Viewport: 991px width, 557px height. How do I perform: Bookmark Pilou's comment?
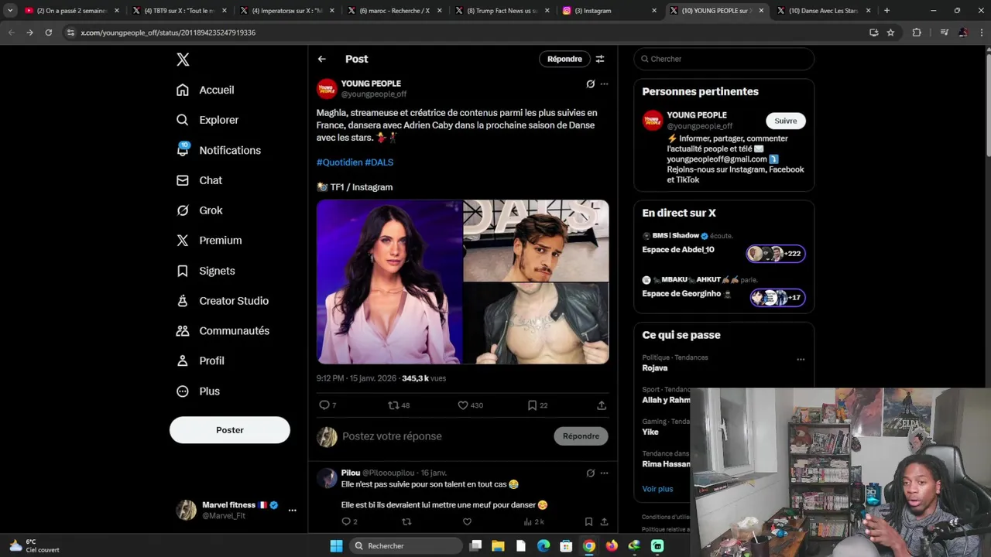588,522
